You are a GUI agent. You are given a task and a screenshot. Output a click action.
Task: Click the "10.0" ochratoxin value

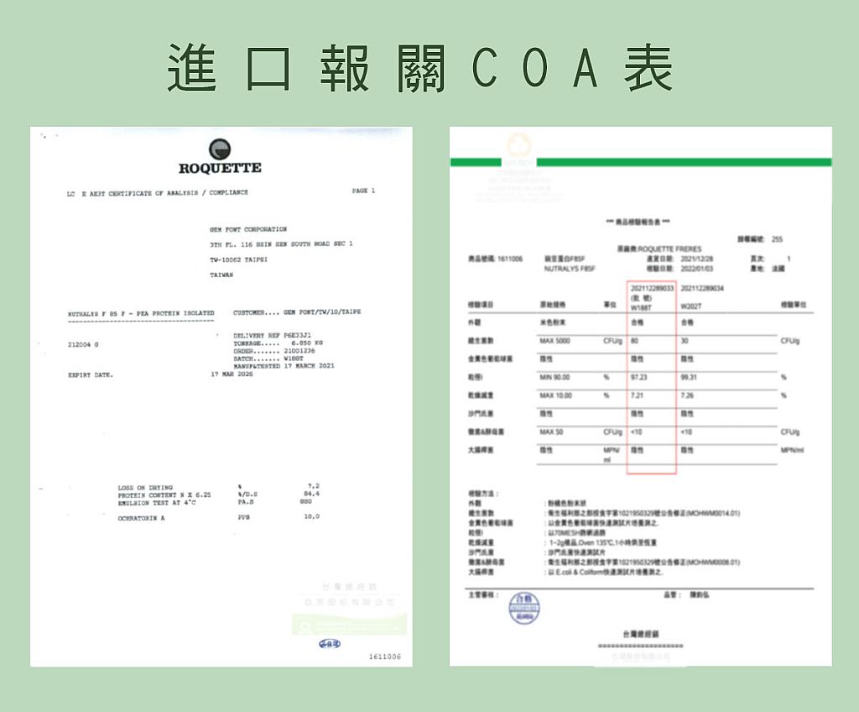point(312,516)
